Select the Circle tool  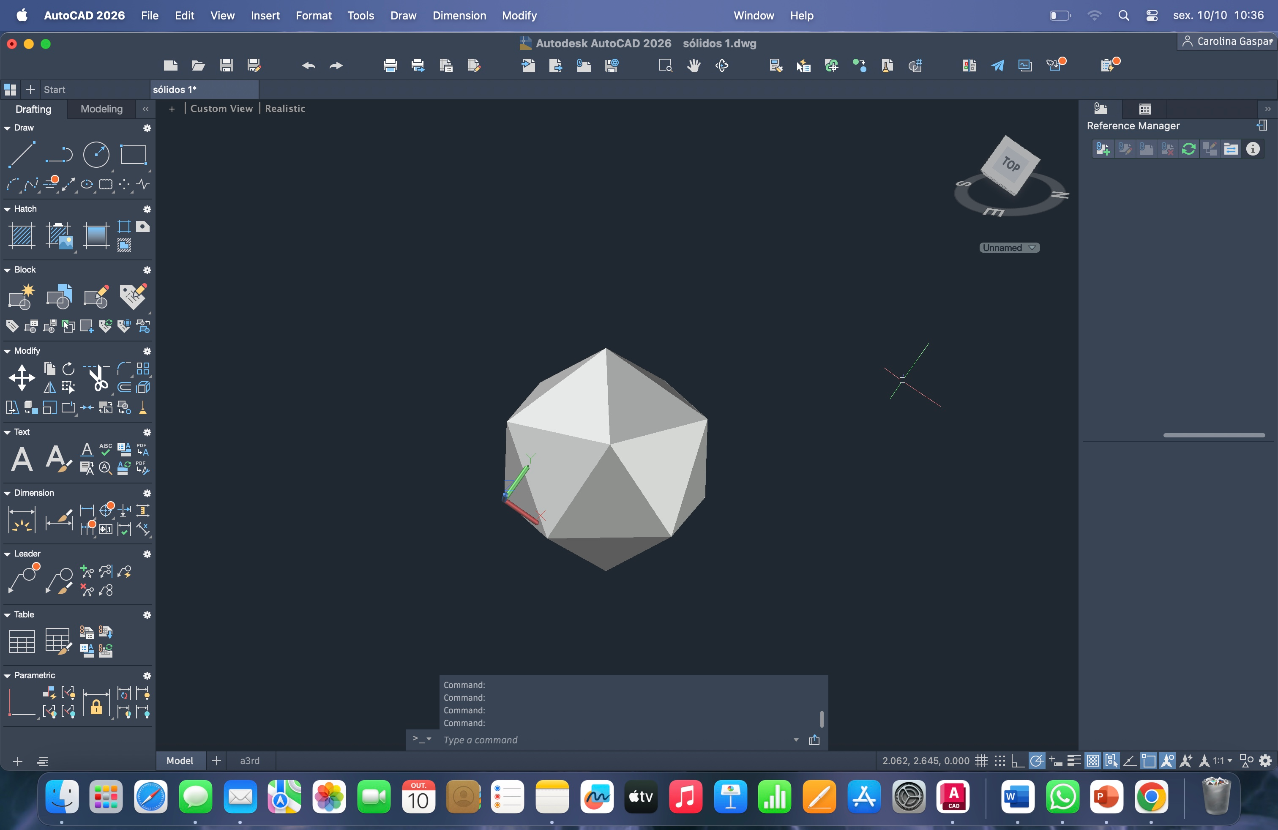(96, 155)
